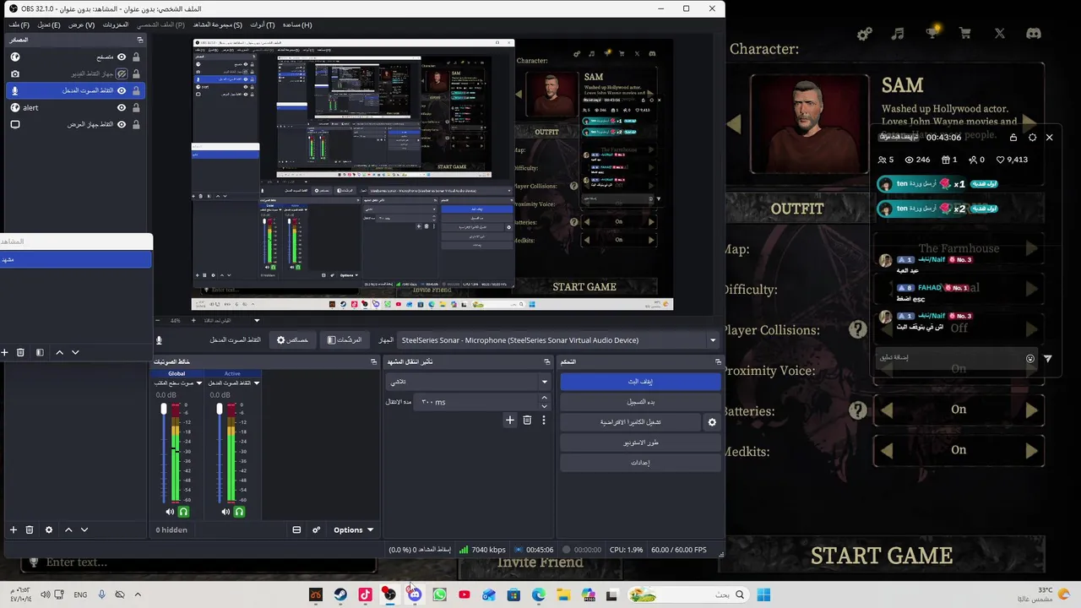
Task: Open mixer Options dropdown
Action: pos(353,529)
